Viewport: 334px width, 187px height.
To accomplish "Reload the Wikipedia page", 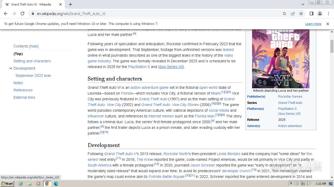I will [x=22, y=14].
